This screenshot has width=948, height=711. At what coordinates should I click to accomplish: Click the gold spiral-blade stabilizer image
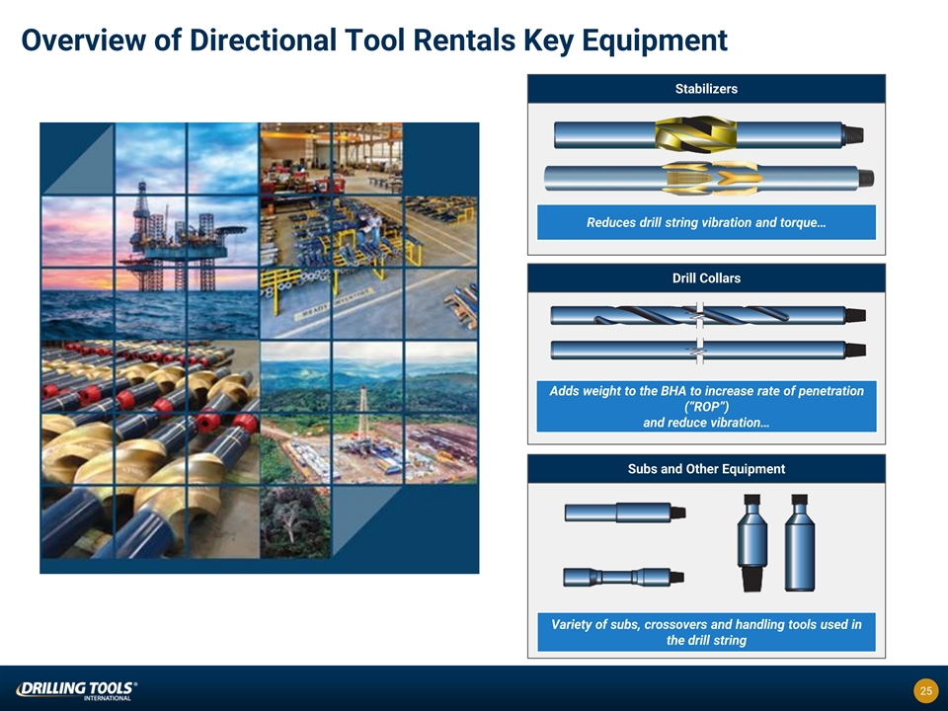pyautogui.click(x=707, y=133)
